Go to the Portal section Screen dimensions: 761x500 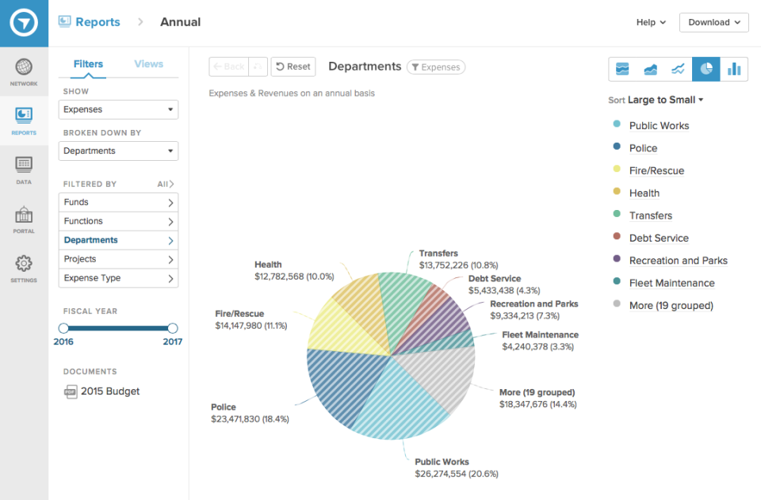click(x=24, y=219)
